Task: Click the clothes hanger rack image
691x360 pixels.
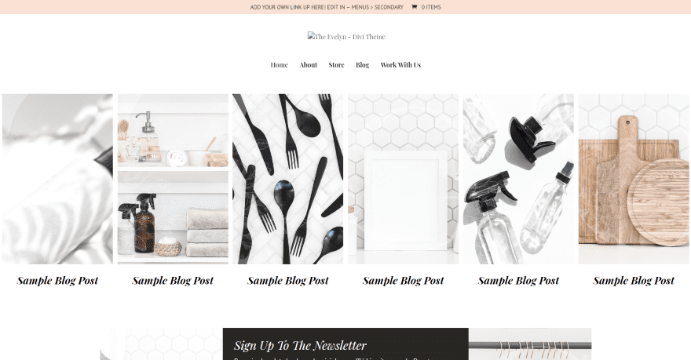Action: pos(530,344)
